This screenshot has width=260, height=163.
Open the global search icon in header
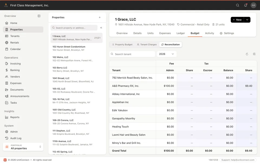[238, 5]
